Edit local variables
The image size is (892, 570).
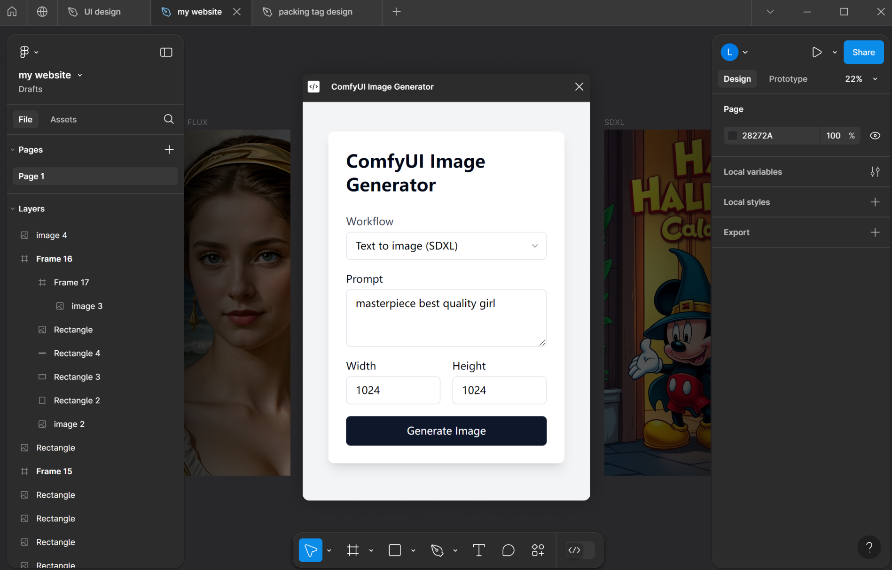click(875, 172)
